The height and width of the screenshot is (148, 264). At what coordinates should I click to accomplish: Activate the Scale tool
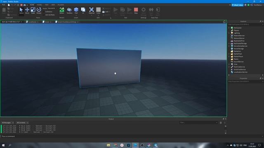click(x=33, y=11)
